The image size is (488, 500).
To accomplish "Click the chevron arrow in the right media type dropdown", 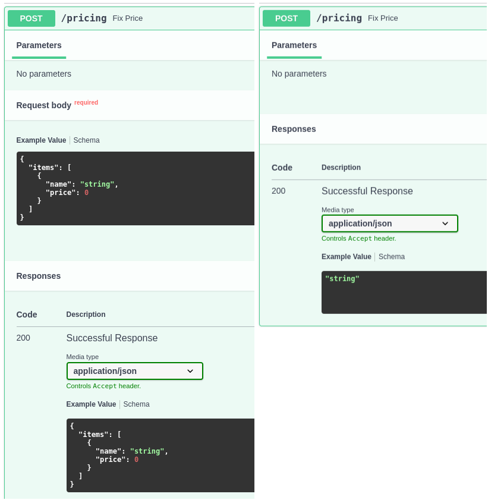I will [x=445, y=224].
